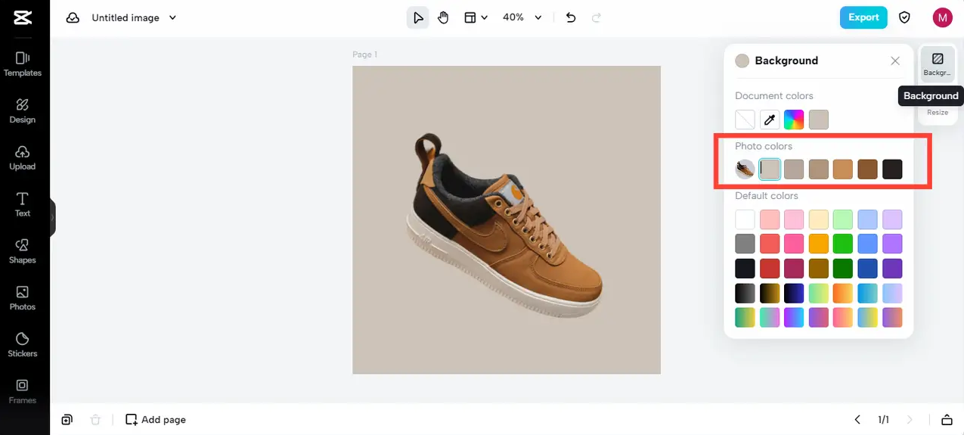This screenshot has width=964, height=435.
Task: Choose the orange default color swatch
Action: 819,244
